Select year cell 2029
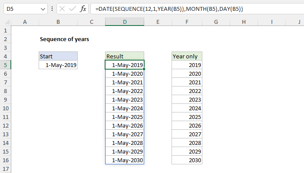The image size is (304, 173). point(187,151)
